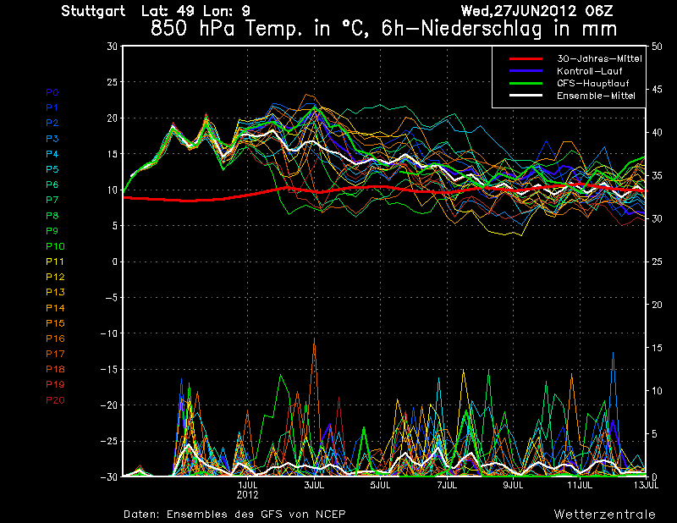Viewport: 677px width, 523px height.
Task: Click the P3 ensemble member label
Action: point(52,139)
